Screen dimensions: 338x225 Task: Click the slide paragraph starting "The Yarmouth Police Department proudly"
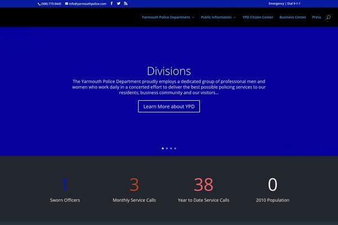tap(169, 87)
